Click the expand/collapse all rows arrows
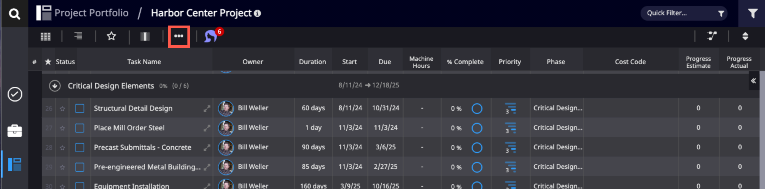The width and height of the screenshot is (765, 189). coord(745,36)
